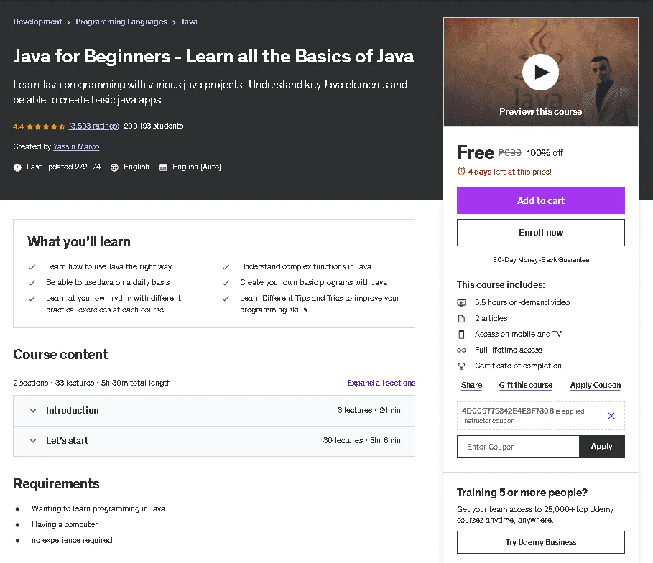Play the course preview video
653x563 pixels.
click(x=540, y=72)
